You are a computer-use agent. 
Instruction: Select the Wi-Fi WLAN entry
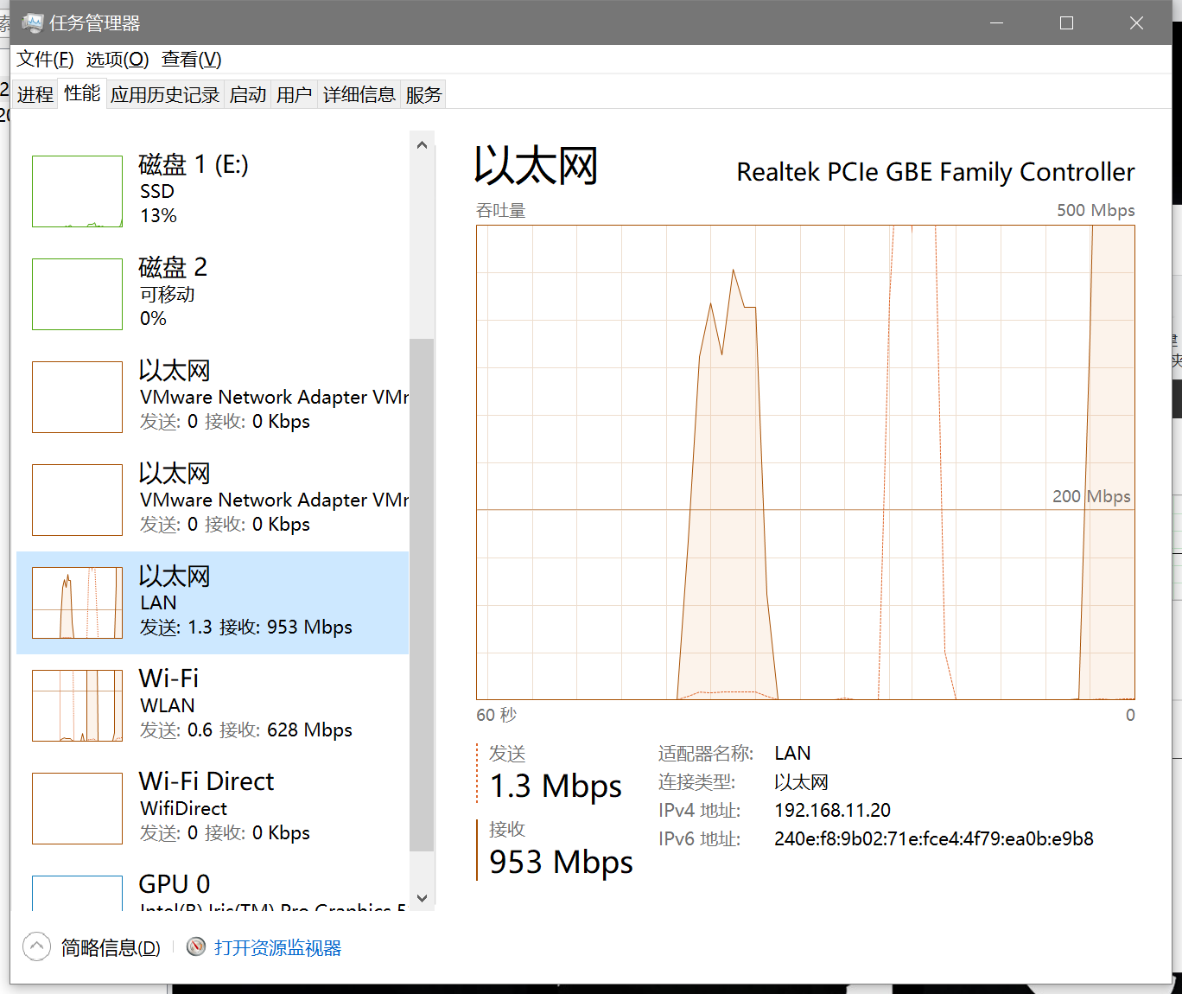213,705
